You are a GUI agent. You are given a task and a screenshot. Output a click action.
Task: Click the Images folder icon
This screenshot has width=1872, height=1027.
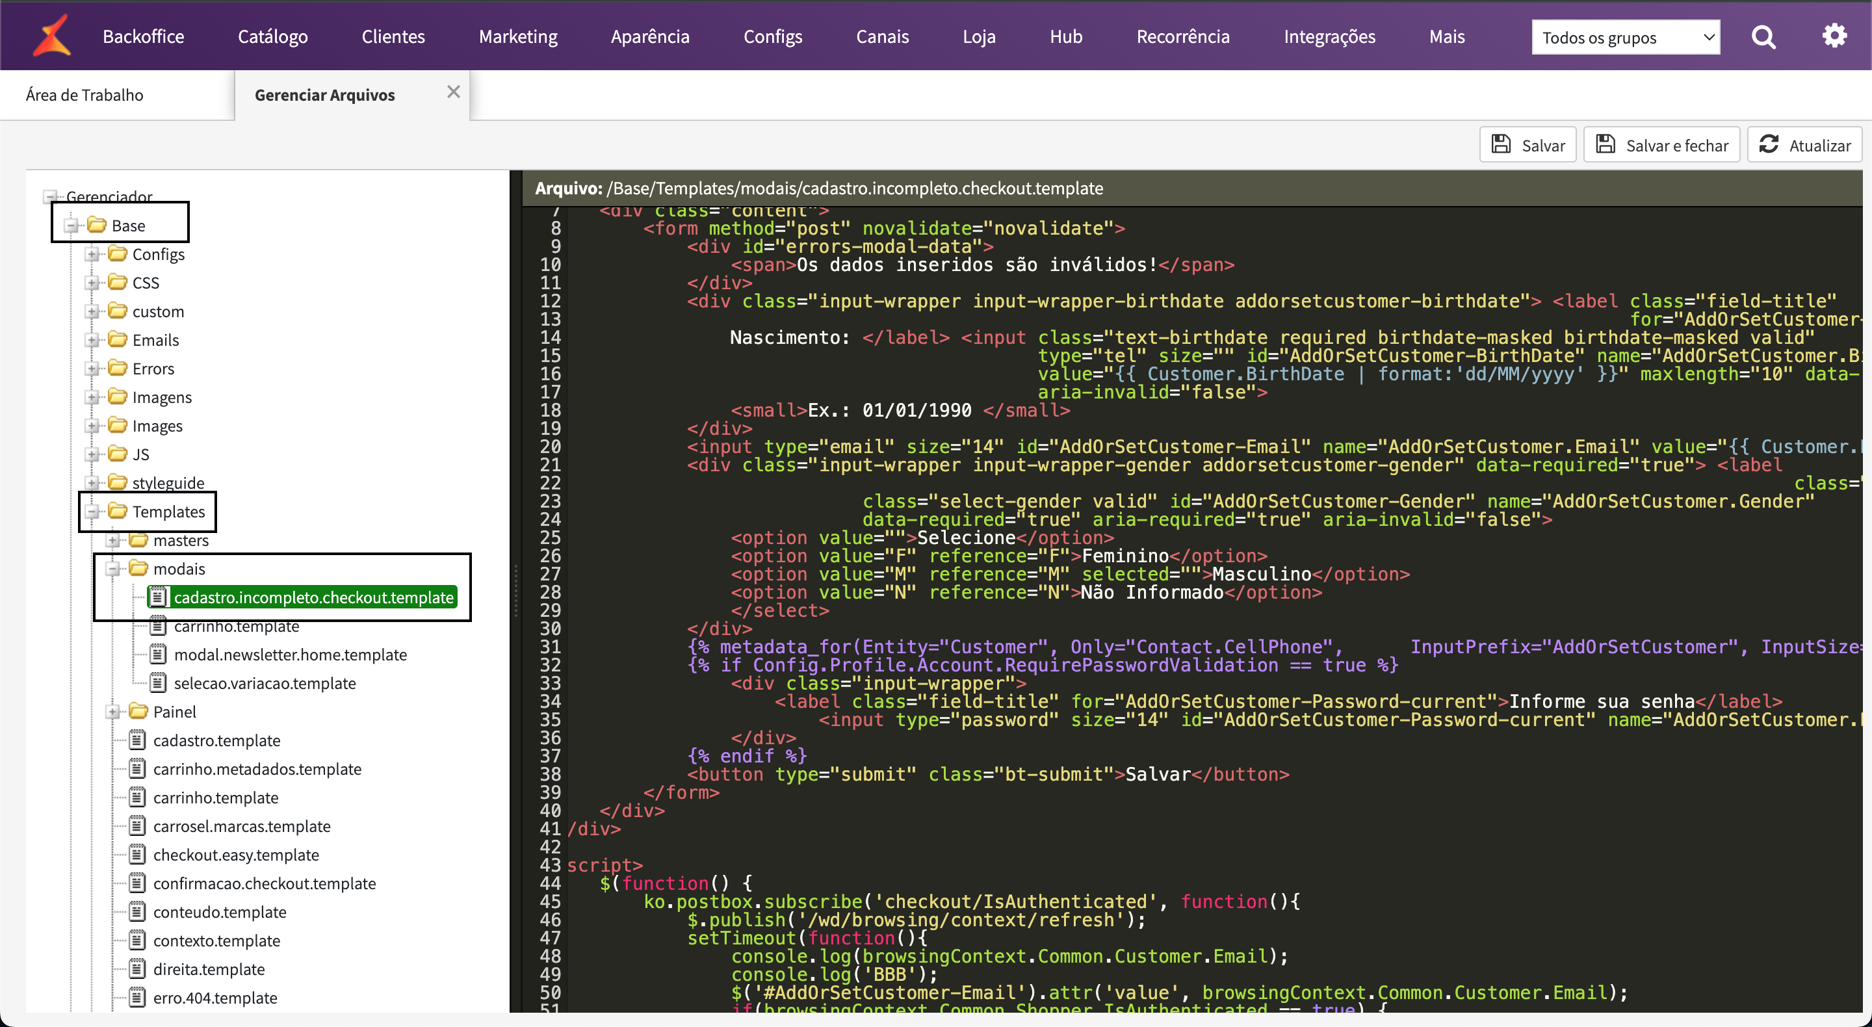[118, 425]
